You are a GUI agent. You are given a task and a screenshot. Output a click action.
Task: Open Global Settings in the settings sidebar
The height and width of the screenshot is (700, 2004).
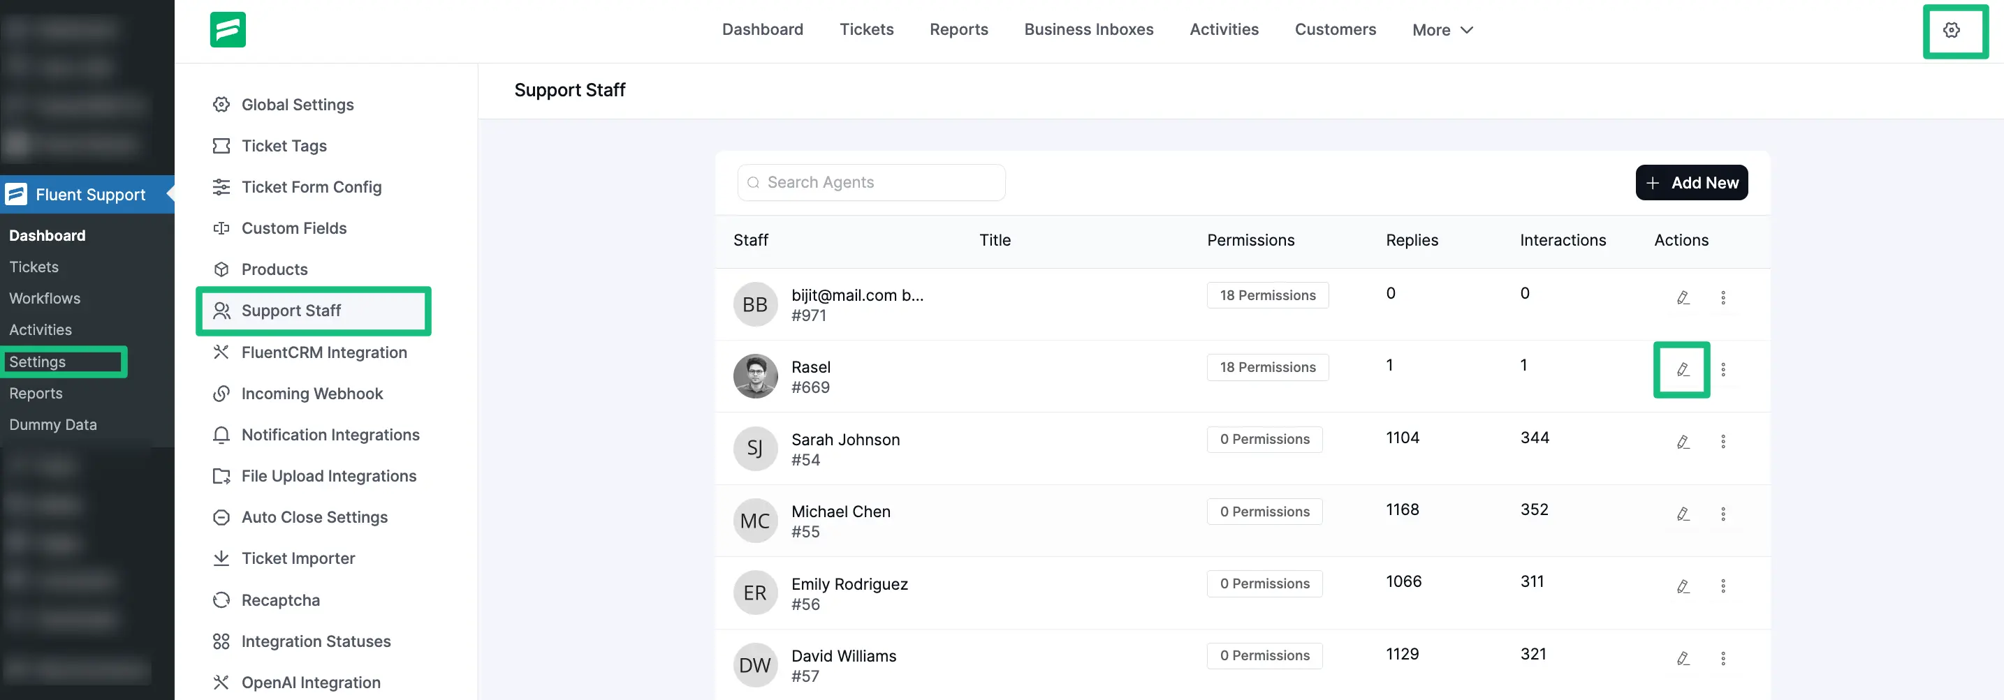coord(297,105)
